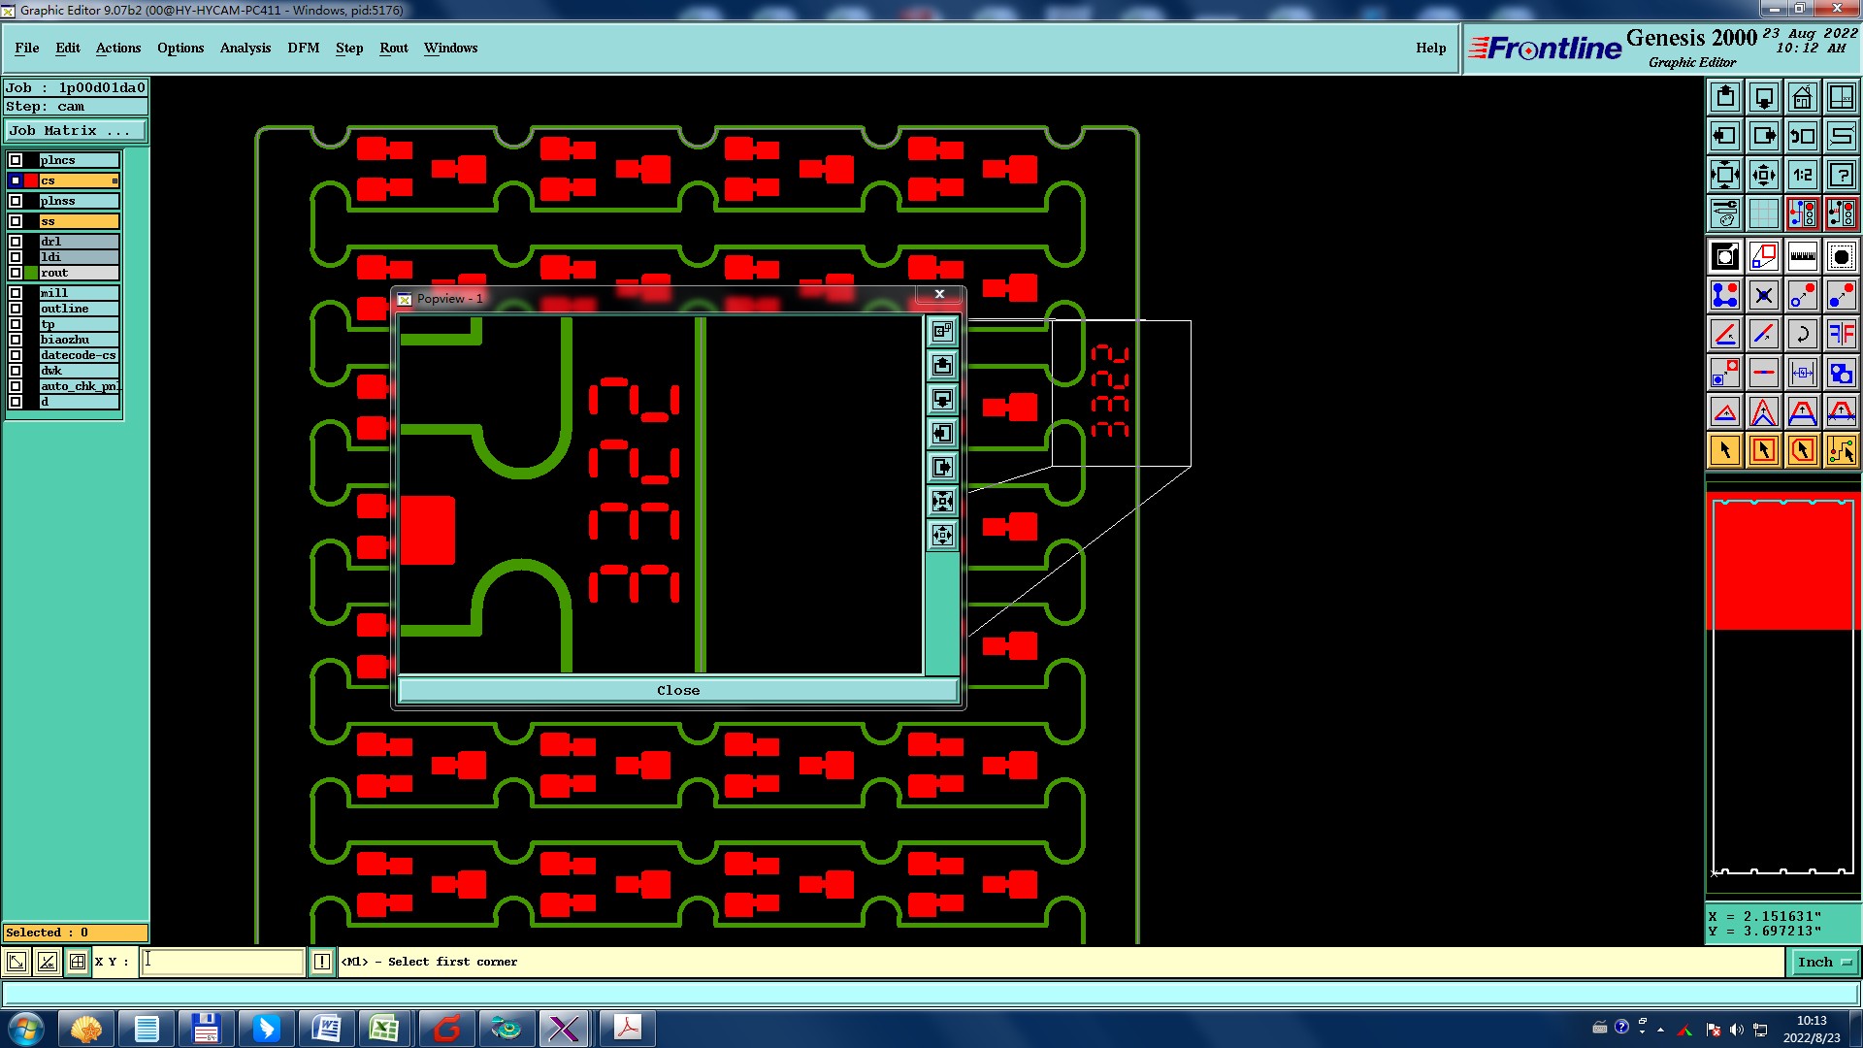Choose the rectangle select arrow tool
This screenshot has width=1863, height=1048.
[x=1764, y=450]
